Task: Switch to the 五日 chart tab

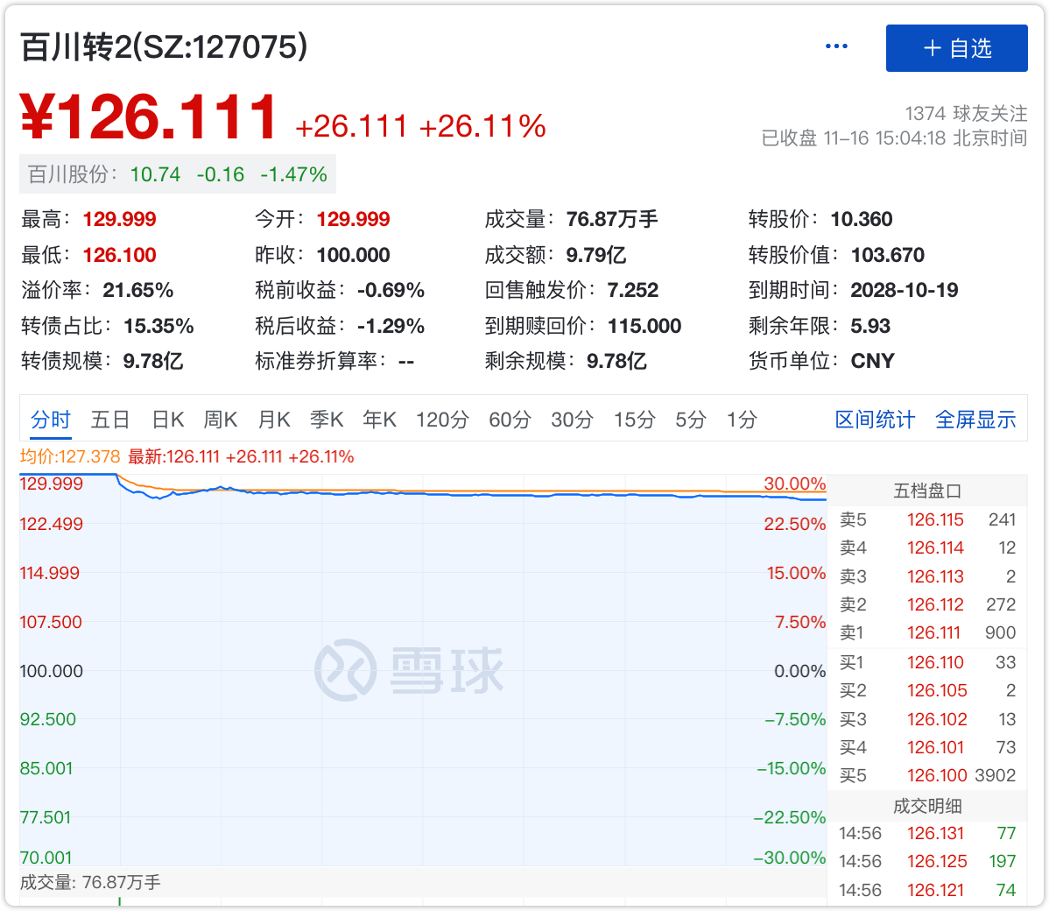Action: pyautogui.click(x=110, y=420)
